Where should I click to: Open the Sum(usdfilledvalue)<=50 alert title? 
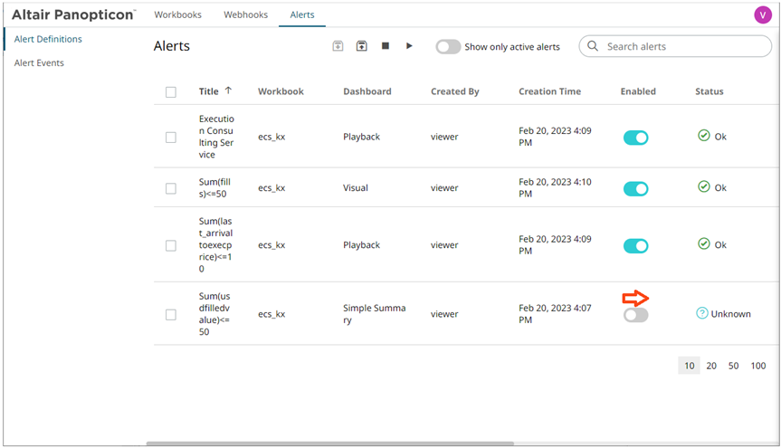tap(214, 314)
